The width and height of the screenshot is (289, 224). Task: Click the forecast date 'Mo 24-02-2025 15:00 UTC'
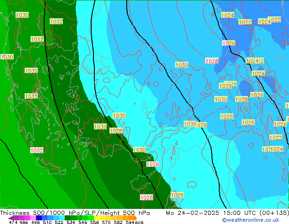point(211,213)
